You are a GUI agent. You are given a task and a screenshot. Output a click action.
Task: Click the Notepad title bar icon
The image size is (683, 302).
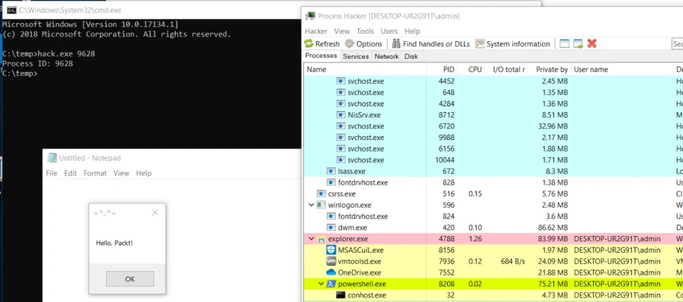click(52, 158)
